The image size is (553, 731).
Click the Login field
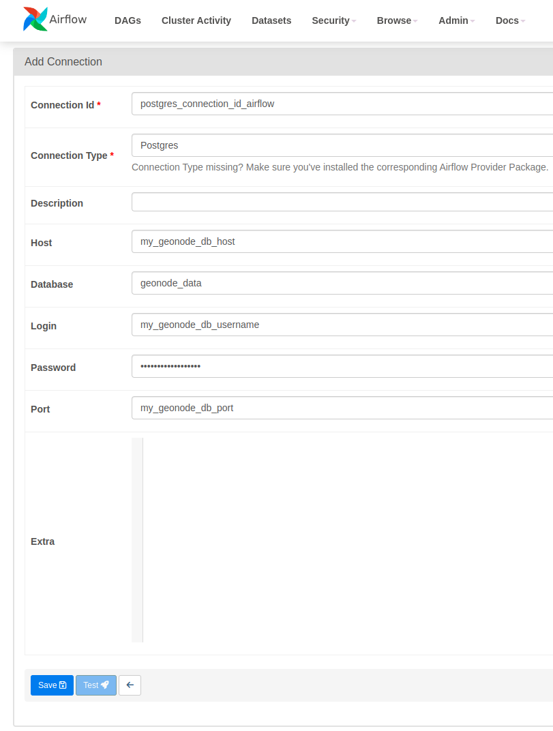click(x=342, y=325)
